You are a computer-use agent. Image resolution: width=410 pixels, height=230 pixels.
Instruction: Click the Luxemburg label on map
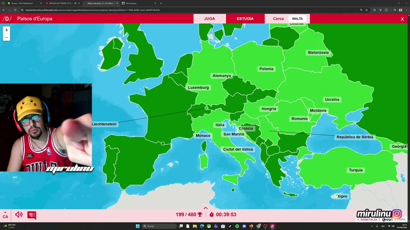[198, 88]
